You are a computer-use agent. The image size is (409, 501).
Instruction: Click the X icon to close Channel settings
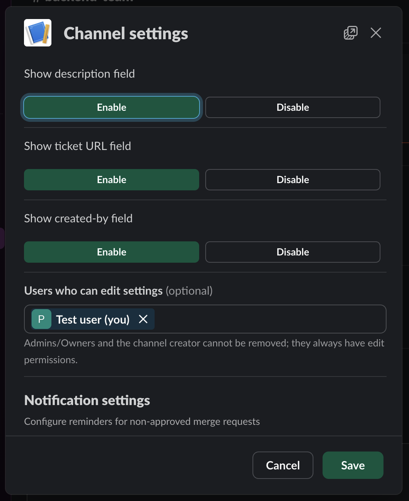coord(375,33)
